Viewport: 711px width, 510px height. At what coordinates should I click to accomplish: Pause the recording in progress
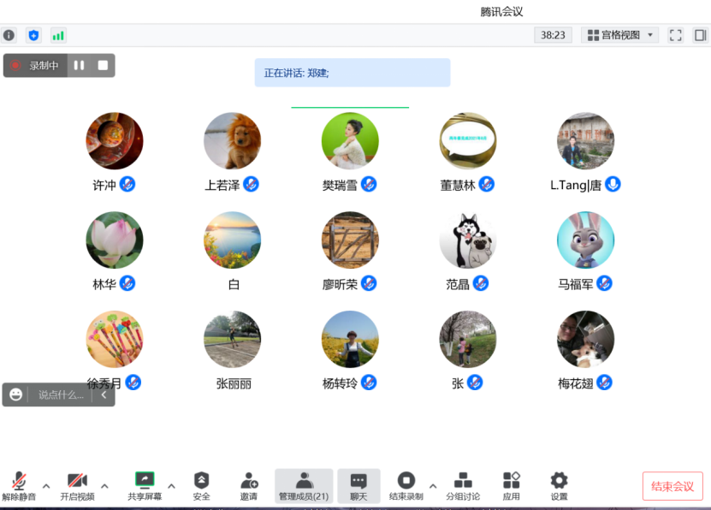point(79,65)
